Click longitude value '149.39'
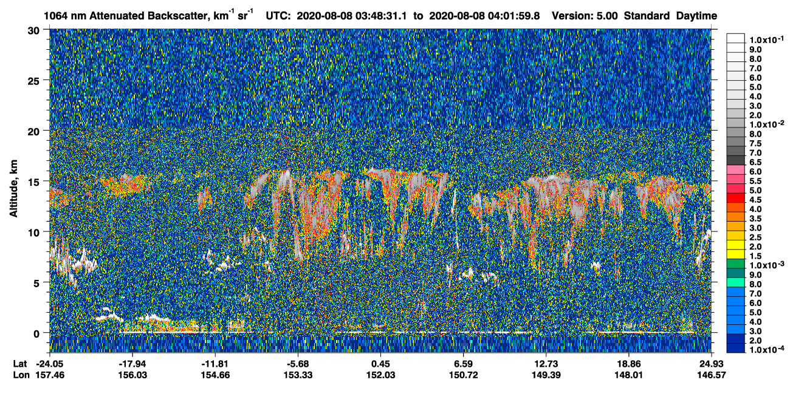This screenshot has width=790, height=405. (546, 375)
